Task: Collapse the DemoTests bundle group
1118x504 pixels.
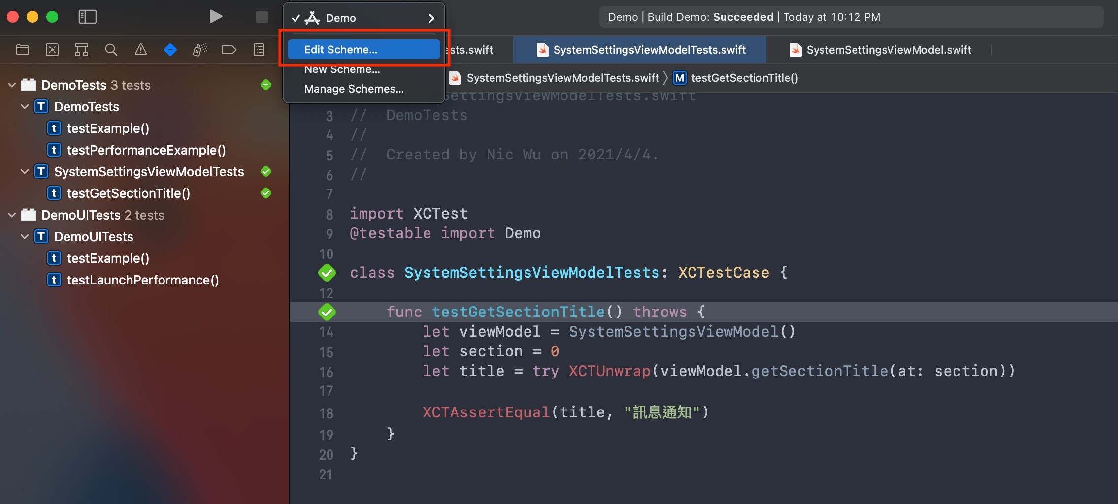Action: pyautogui.click(x=12, y=85)
